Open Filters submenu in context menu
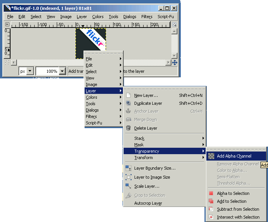 [104, 116]
